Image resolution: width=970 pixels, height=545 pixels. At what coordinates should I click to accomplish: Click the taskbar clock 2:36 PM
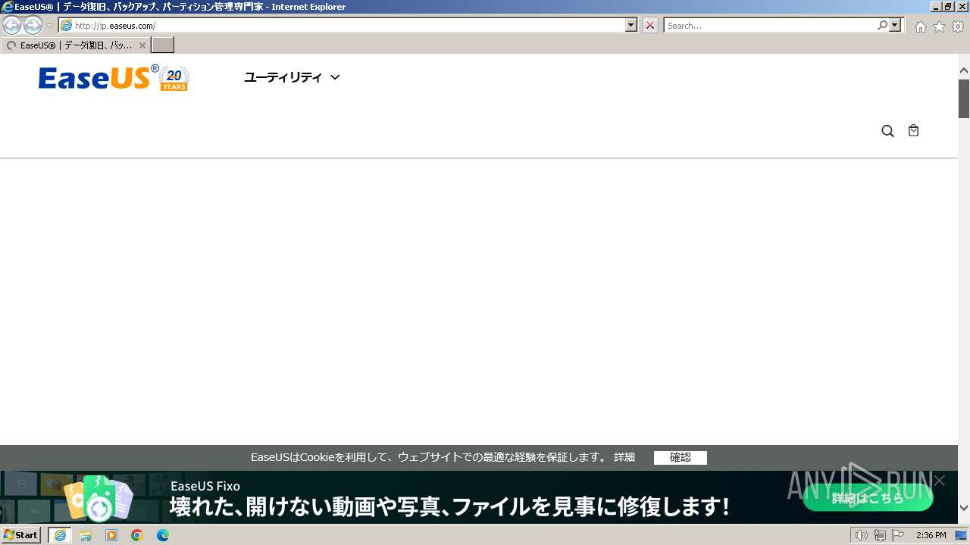point(931,535)
